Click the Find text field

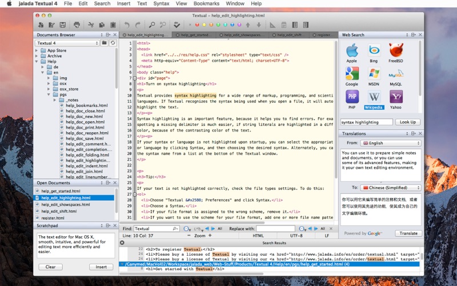tap(156, 228)
